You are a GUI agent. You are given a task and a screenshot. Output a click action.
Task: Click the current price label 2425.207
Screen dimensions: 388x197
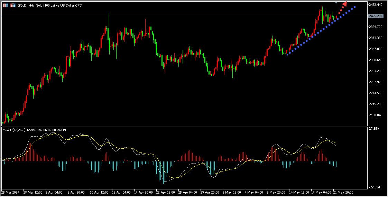click(x=376, y=16)
